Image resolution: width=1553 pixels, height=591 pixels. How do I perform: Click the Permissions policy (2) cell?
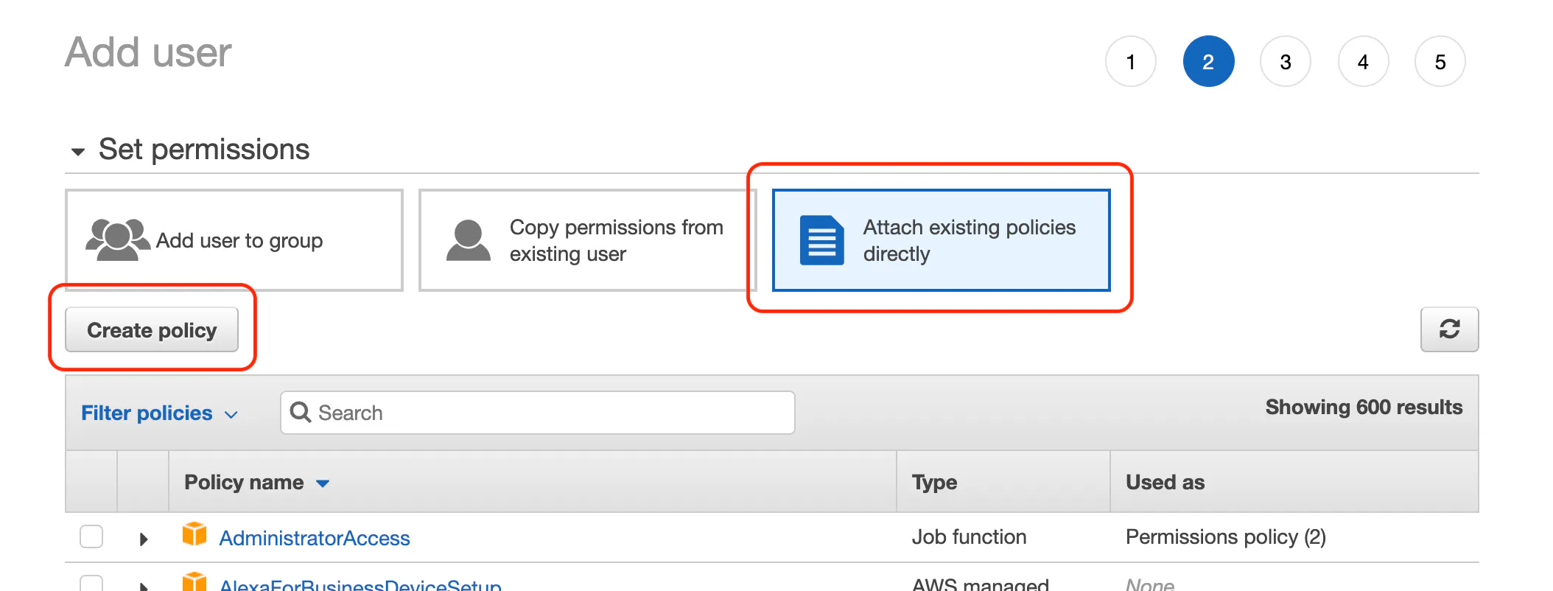pos(1226,536)
